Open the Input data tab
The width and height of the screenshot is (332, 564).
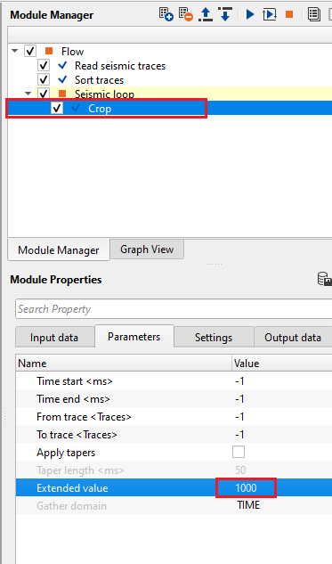[54, 338]
